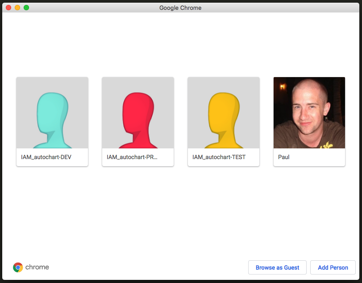Image resolution: width=362 pixels, height=283 pixels.
Task: Click the IAM_autochart-PR... profile name
Action: tap(132, 157)
